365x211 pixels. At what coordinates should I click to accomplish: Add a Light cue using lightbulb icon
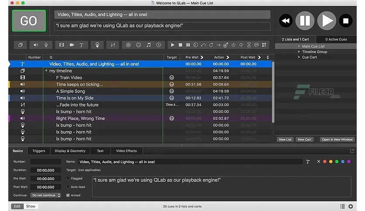(97, 45)
